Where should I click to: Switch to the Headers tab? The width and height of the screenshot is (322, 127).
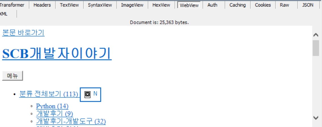tap(42, 5)
